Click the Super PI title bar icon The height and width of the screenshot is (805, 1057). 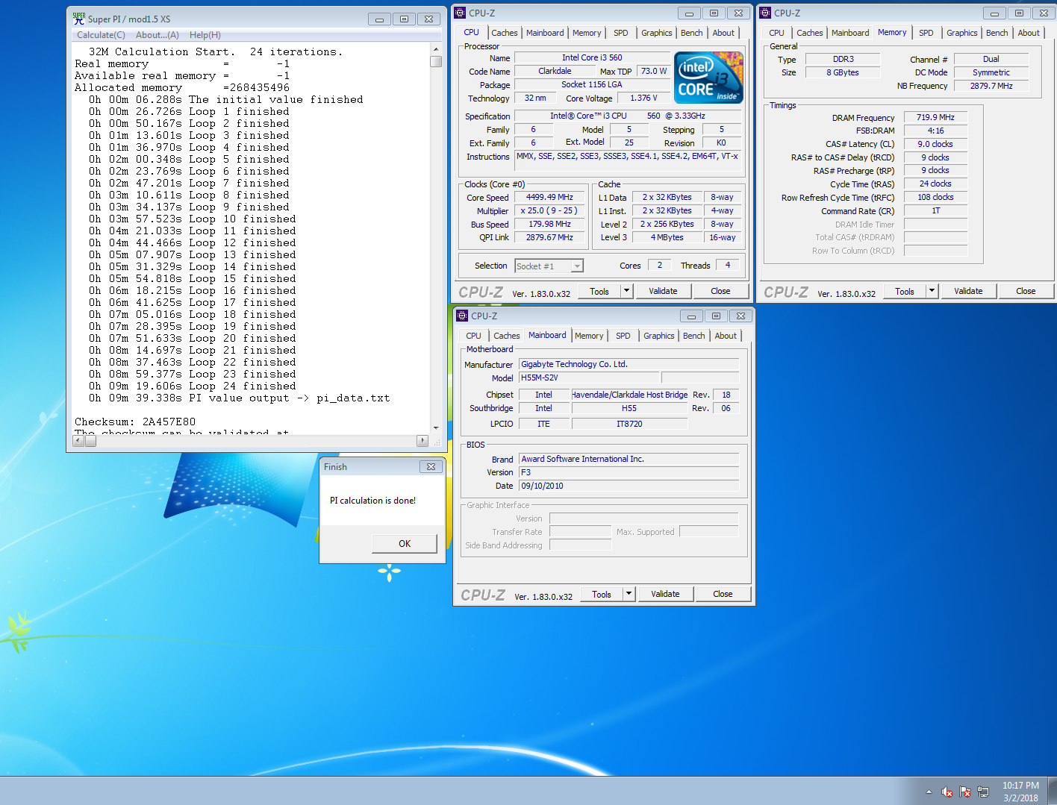(78, 18)
